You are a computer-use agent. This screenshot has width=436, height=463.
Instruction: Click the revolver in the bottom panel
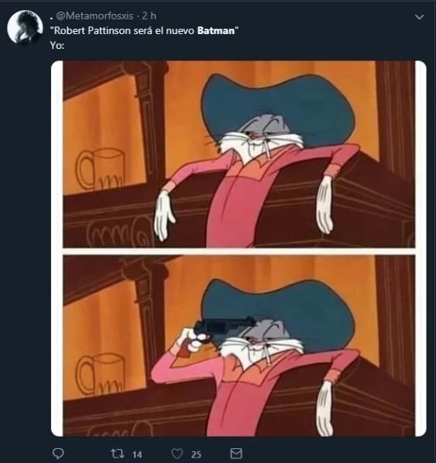pyautogui.click(x=223, y=327)
